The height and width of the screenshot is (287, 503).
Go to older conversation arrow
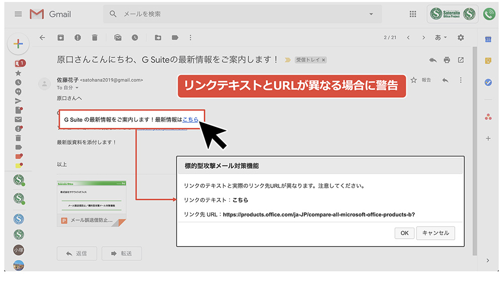click(424, 38)
